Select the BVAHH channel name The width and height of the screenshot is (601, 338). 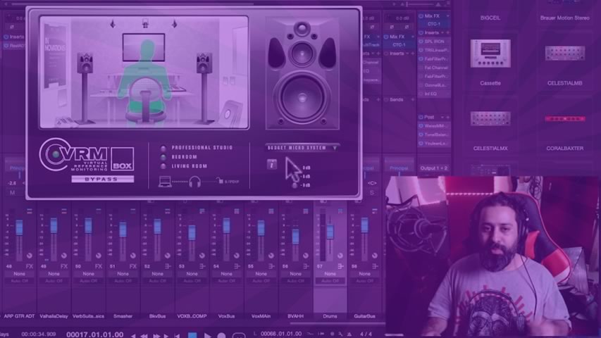tap(295, 316)
